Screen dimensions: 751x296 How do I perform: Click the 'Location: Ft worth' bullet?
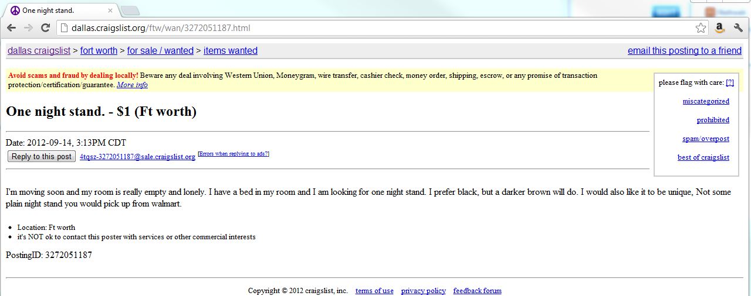pos(46,228)
